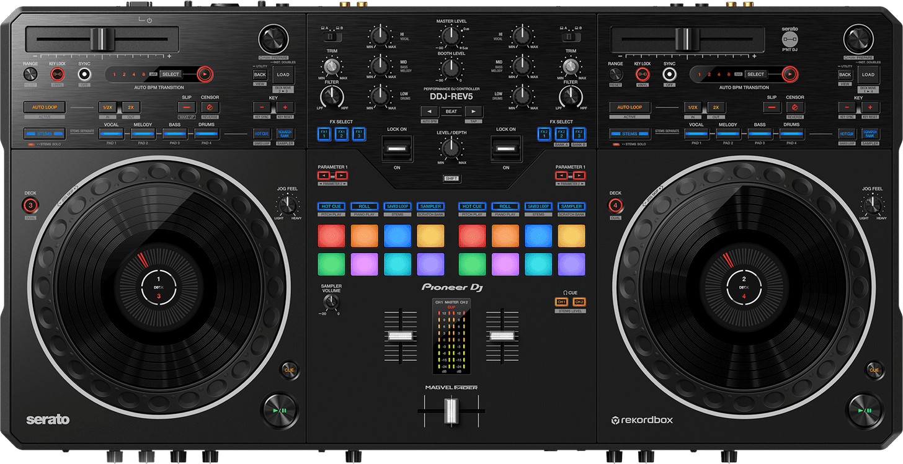Click the SAMPLER VOLUME knob
The height and width of the screenshot is (464, 903).
(x=331, y=302)
